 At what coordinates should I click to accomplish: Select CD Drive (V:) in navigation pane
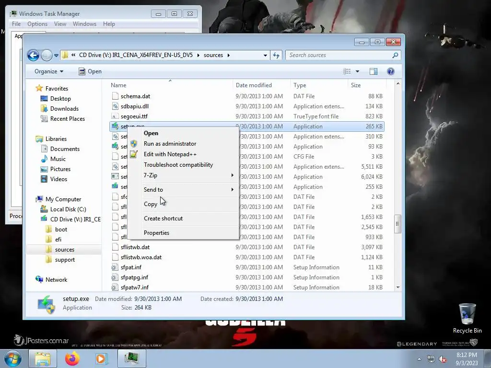75,219
